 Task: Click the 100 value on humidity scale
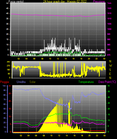click(x=4, y=86)
